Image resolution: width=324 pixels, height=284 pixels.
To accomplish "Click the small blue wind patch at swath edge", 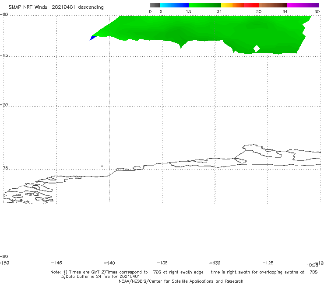I will pos(92,38).
